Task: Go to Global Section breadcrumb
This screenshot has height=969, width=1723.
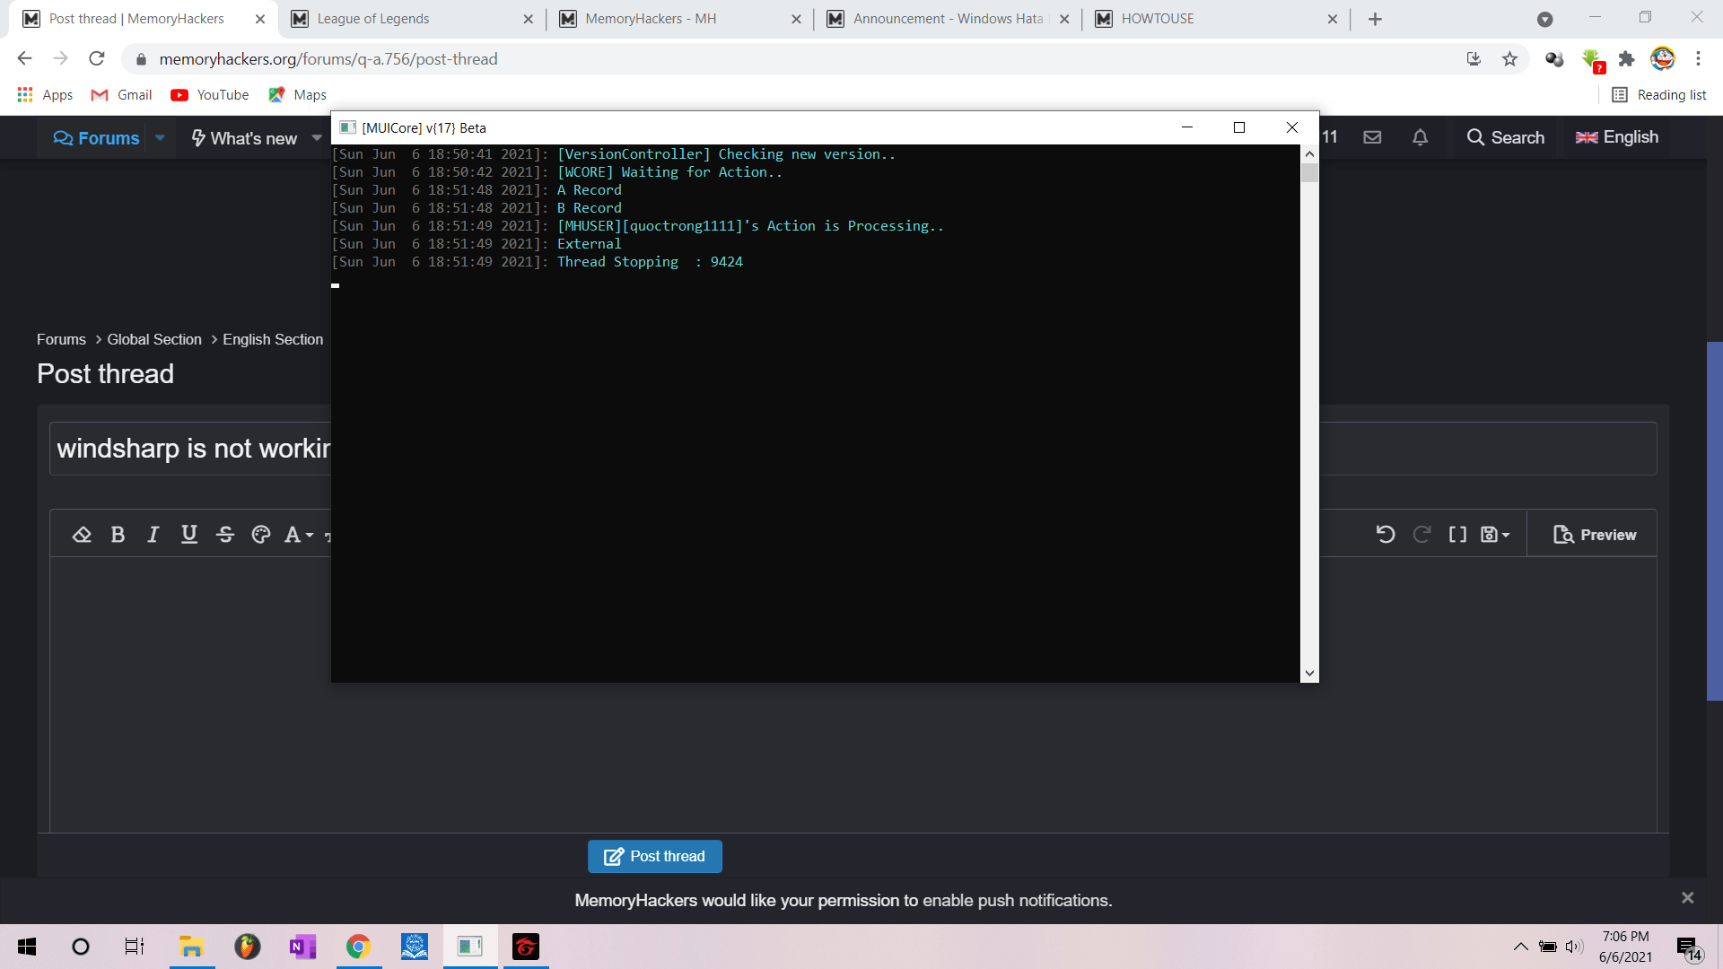Action: coord(154,339)
